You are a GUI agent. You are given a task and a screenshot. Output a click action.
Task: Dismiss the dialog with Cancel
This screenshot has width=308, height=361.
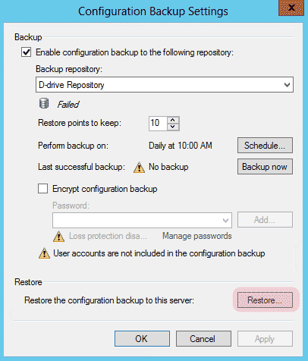tap(203, 338)
